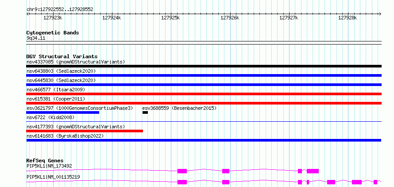Open the nsv4177393 gnomAD variant label
394x187 pixels.
tap(76, 127)
